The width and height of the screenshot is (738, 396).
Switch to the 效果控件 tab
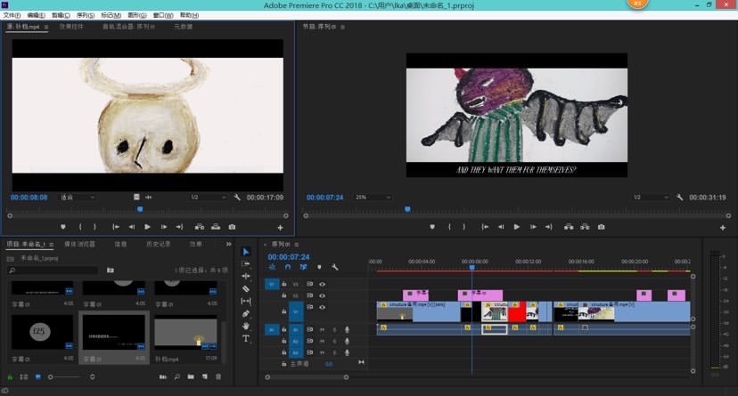pyautogui.click(x=71, y=27)
